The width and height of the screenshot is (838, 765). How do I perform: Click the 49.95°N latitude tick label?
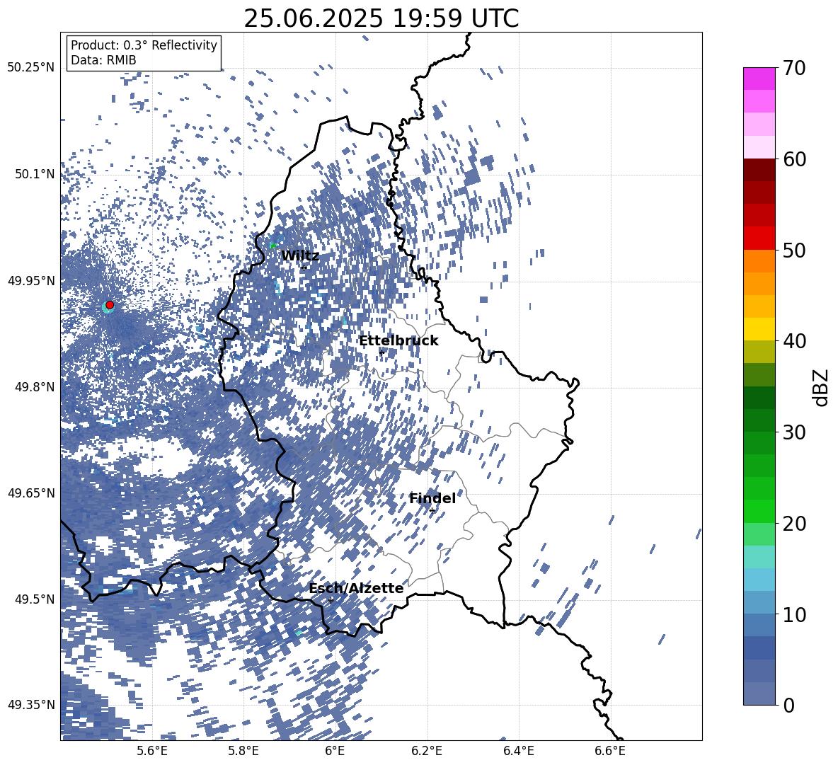(x=31, y=281)
